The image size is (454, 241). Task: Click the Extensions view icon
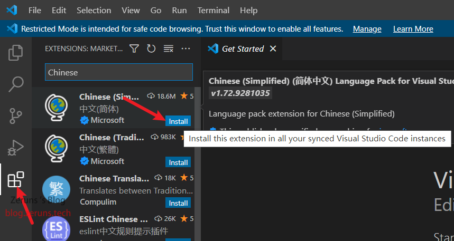coord(16,180)
